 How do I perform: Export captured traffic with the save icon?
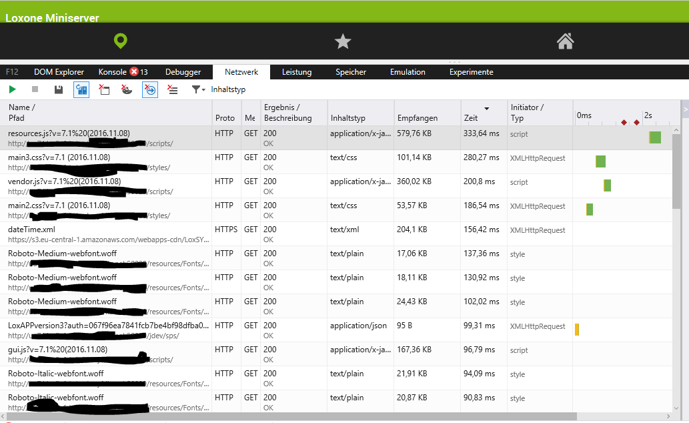[59, 89]
